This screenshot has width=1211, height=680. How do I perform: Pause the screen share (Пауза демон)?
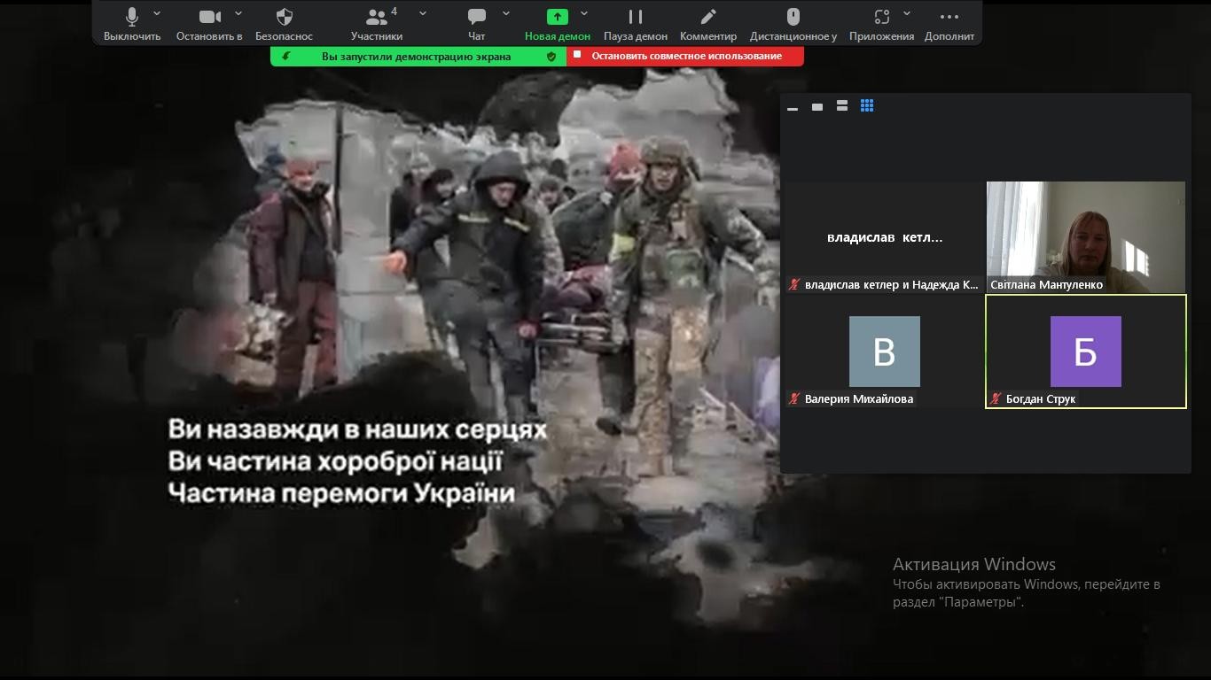(x=636, y=18)
